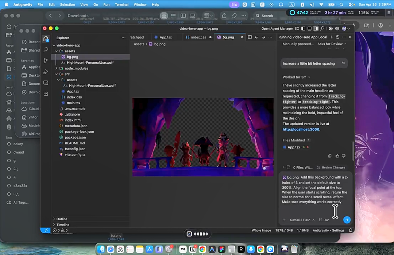Screen dimensions: 394x255
Task: Open the remote window indicator in status bar
Action: pos(46,230)
